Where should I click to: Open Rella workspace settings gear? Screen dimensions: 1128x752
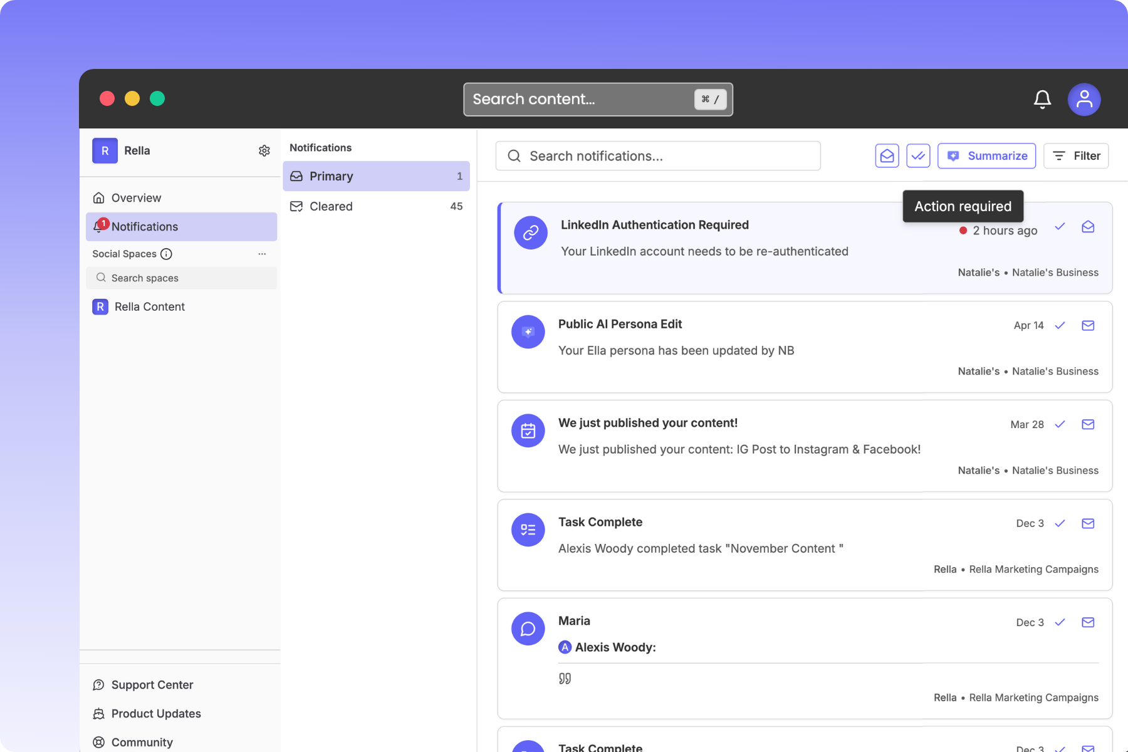click(264, 151)
